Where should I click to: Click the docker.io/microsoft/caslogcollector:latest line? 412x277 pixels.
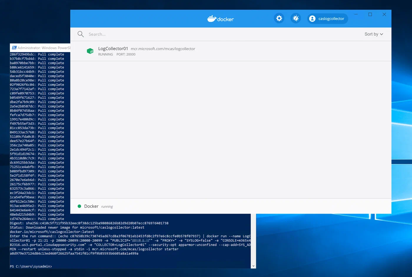pyautogui.click(x=52, y=232)
